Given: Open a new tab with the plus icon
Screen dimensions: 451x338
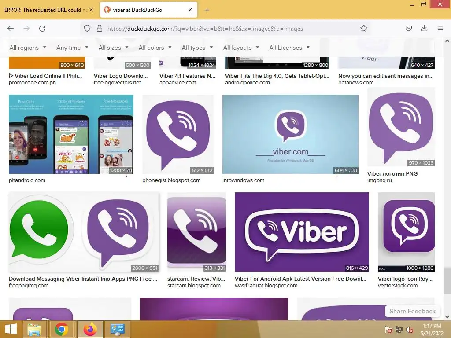Looking at the screenshot, I should click(207, 10).
